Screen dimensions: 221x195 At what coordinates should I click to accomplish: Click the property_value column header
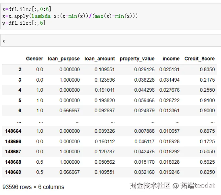[137, 59]
